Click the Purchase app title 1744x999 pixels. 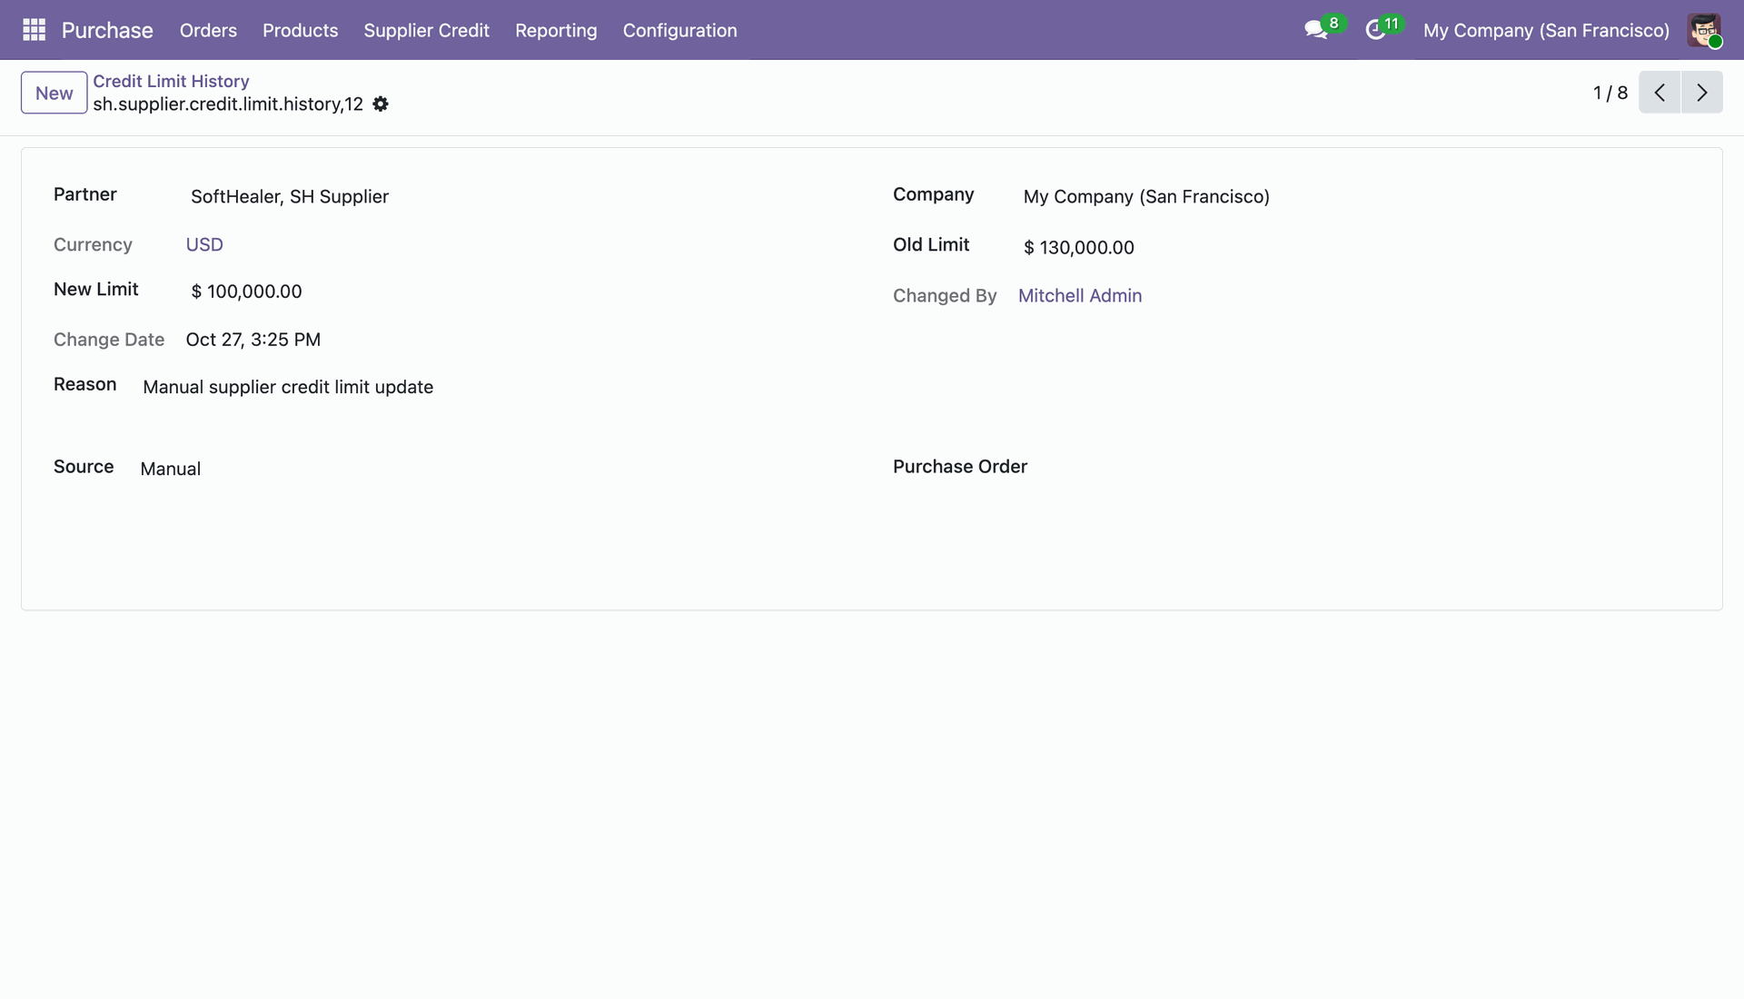(x=107, y=30)
